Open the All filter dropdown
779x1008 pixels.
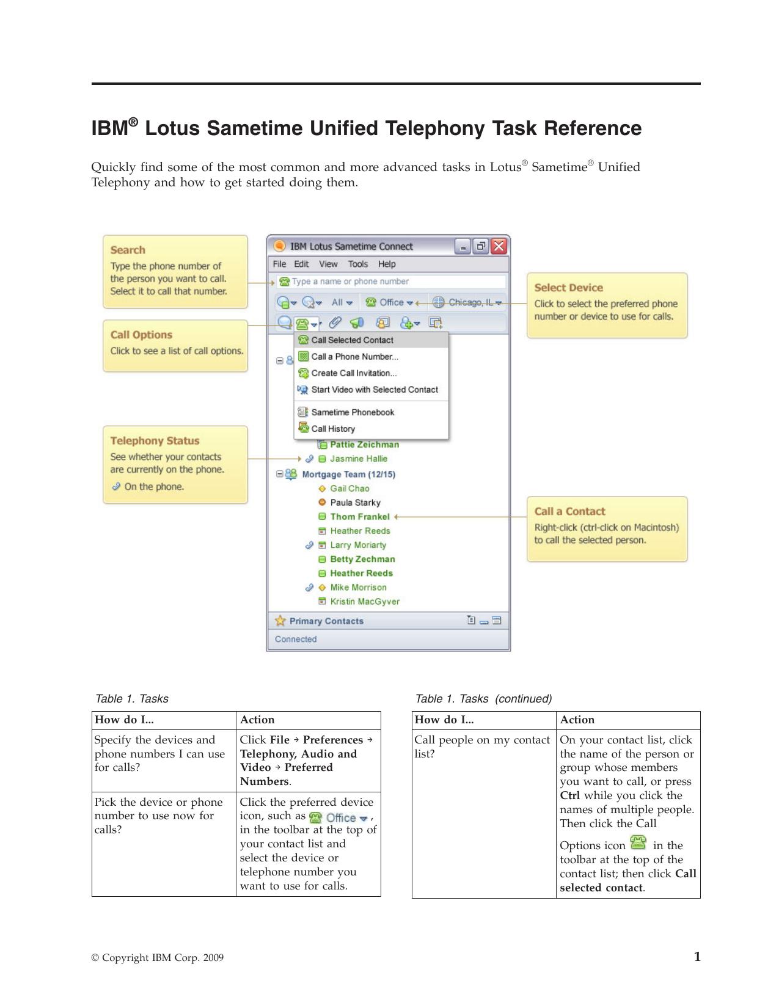click(x=342, y=302)
